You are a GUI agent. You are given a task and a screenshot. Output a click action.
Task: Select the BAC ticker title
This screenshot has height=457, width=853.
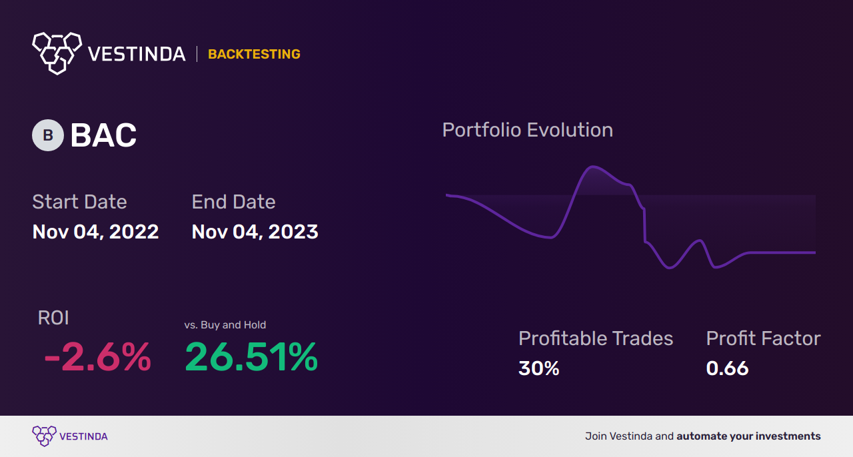click(103, 136)
